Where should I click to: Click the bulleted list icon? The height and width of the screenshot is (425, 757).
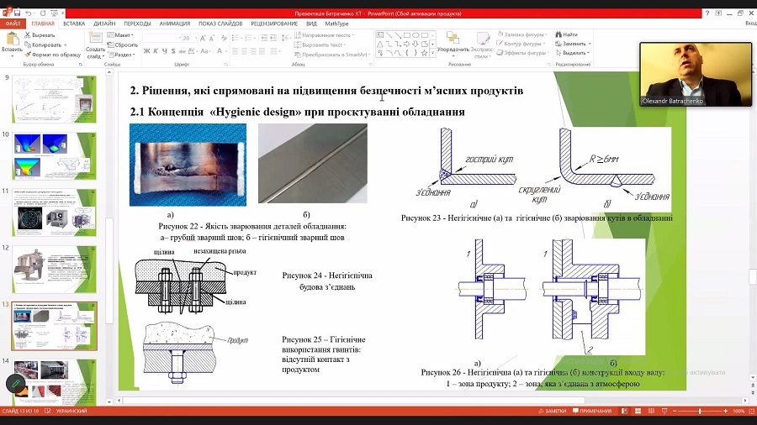coord(236,38)
